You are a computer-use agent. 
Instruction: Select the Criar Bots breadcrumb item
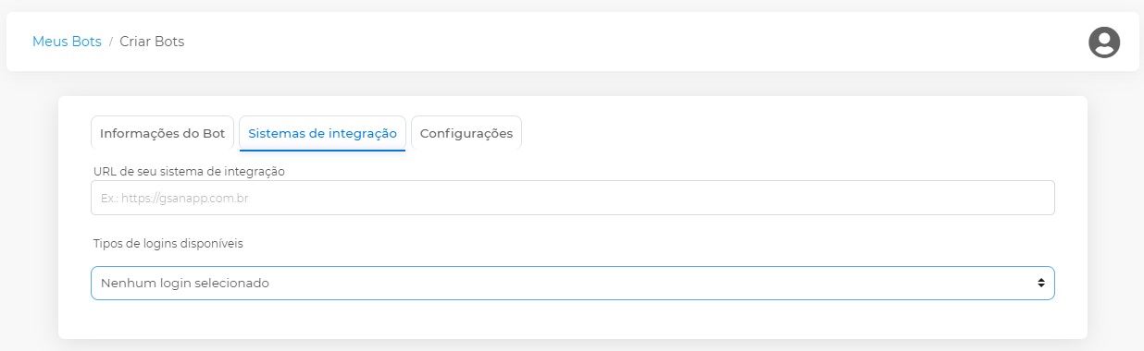click(x=152, y=42)
